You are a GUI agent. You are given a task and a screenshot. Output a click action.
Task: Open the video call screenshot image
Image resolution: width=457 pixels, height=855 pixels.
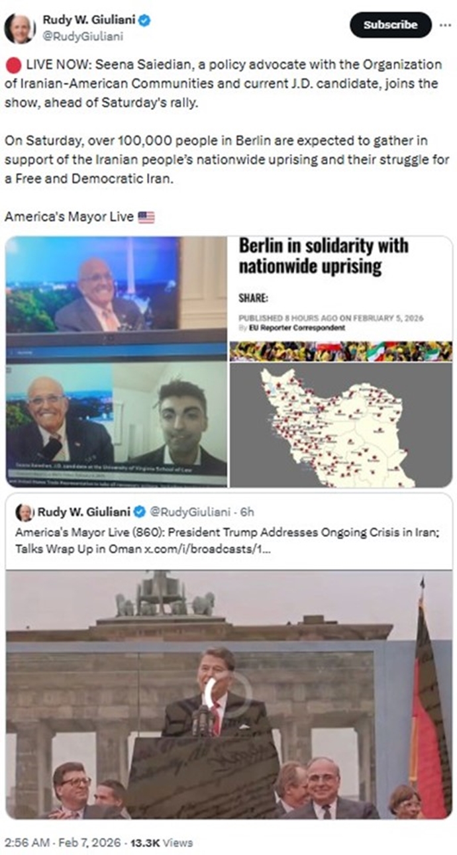(x=117, y=362)
